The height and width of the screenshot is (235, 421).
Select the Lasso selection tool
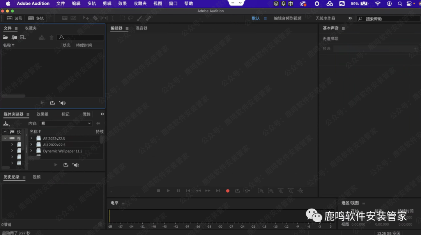pyautogui.click(x=131, y=18)
